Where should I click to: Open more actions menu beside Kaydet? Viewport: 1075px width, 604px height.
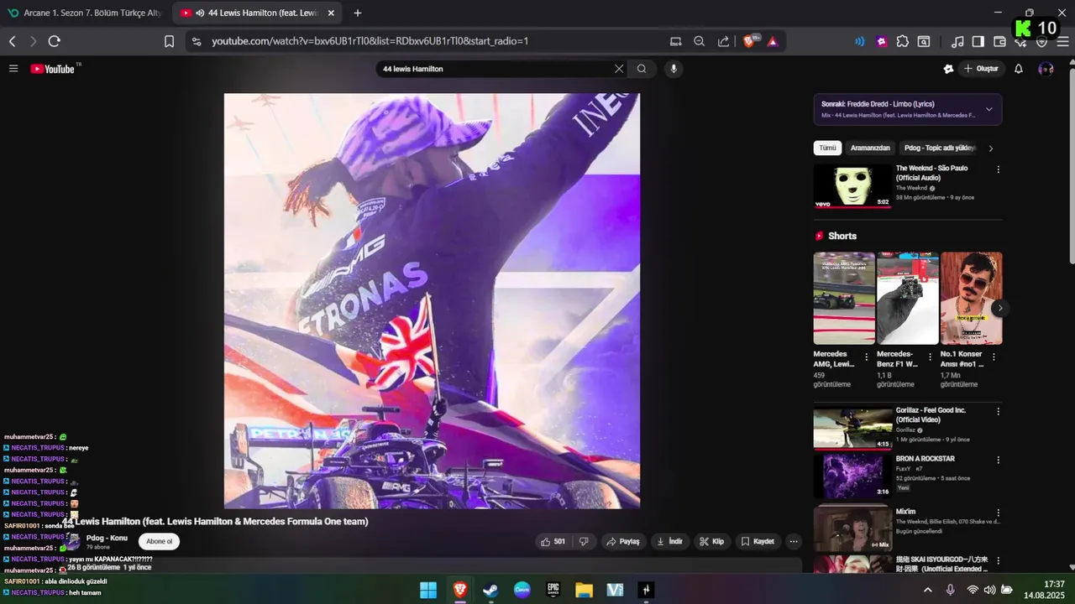(794, 541)
